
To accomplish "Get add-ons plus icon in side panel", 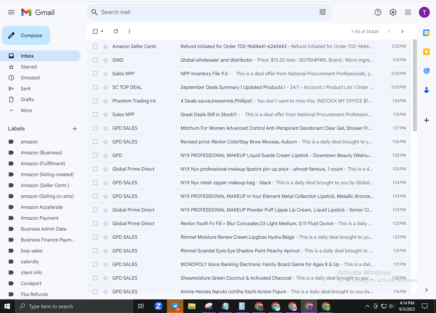I will click(x=426, y=120).
